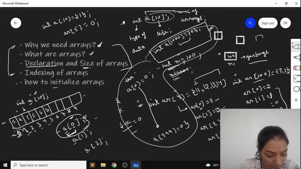Image resolution: width=301 pixels, height=169 pixels.
Task: Select the Pen tool in toolbar
Action: coord(296,47)
